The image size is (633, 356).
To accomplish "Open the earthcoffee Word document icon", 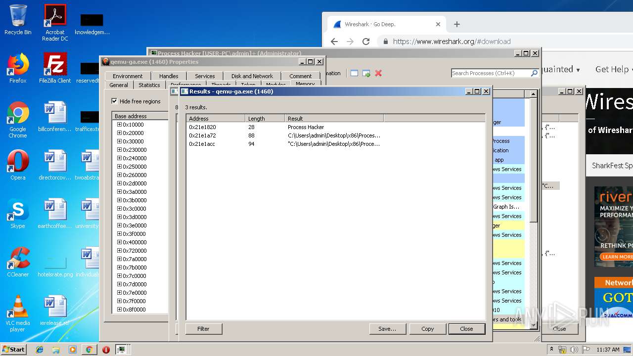I will 55,214.
